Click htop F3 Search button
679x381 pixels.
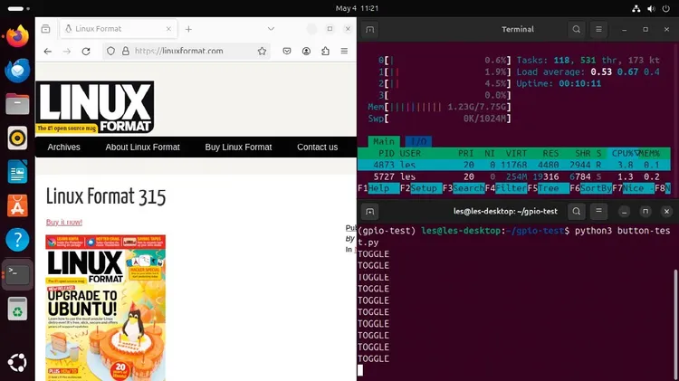click(464, 188)
